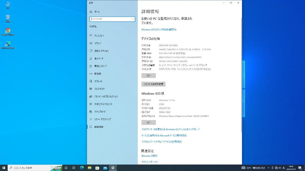Open Microsoft Store from the taskbar
The image size is (305, 171).
click(97, 168)
